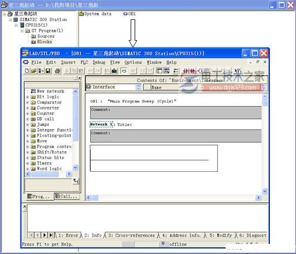Expand the Comparator folder
The image size is (296, 254).
click(28, 102)
